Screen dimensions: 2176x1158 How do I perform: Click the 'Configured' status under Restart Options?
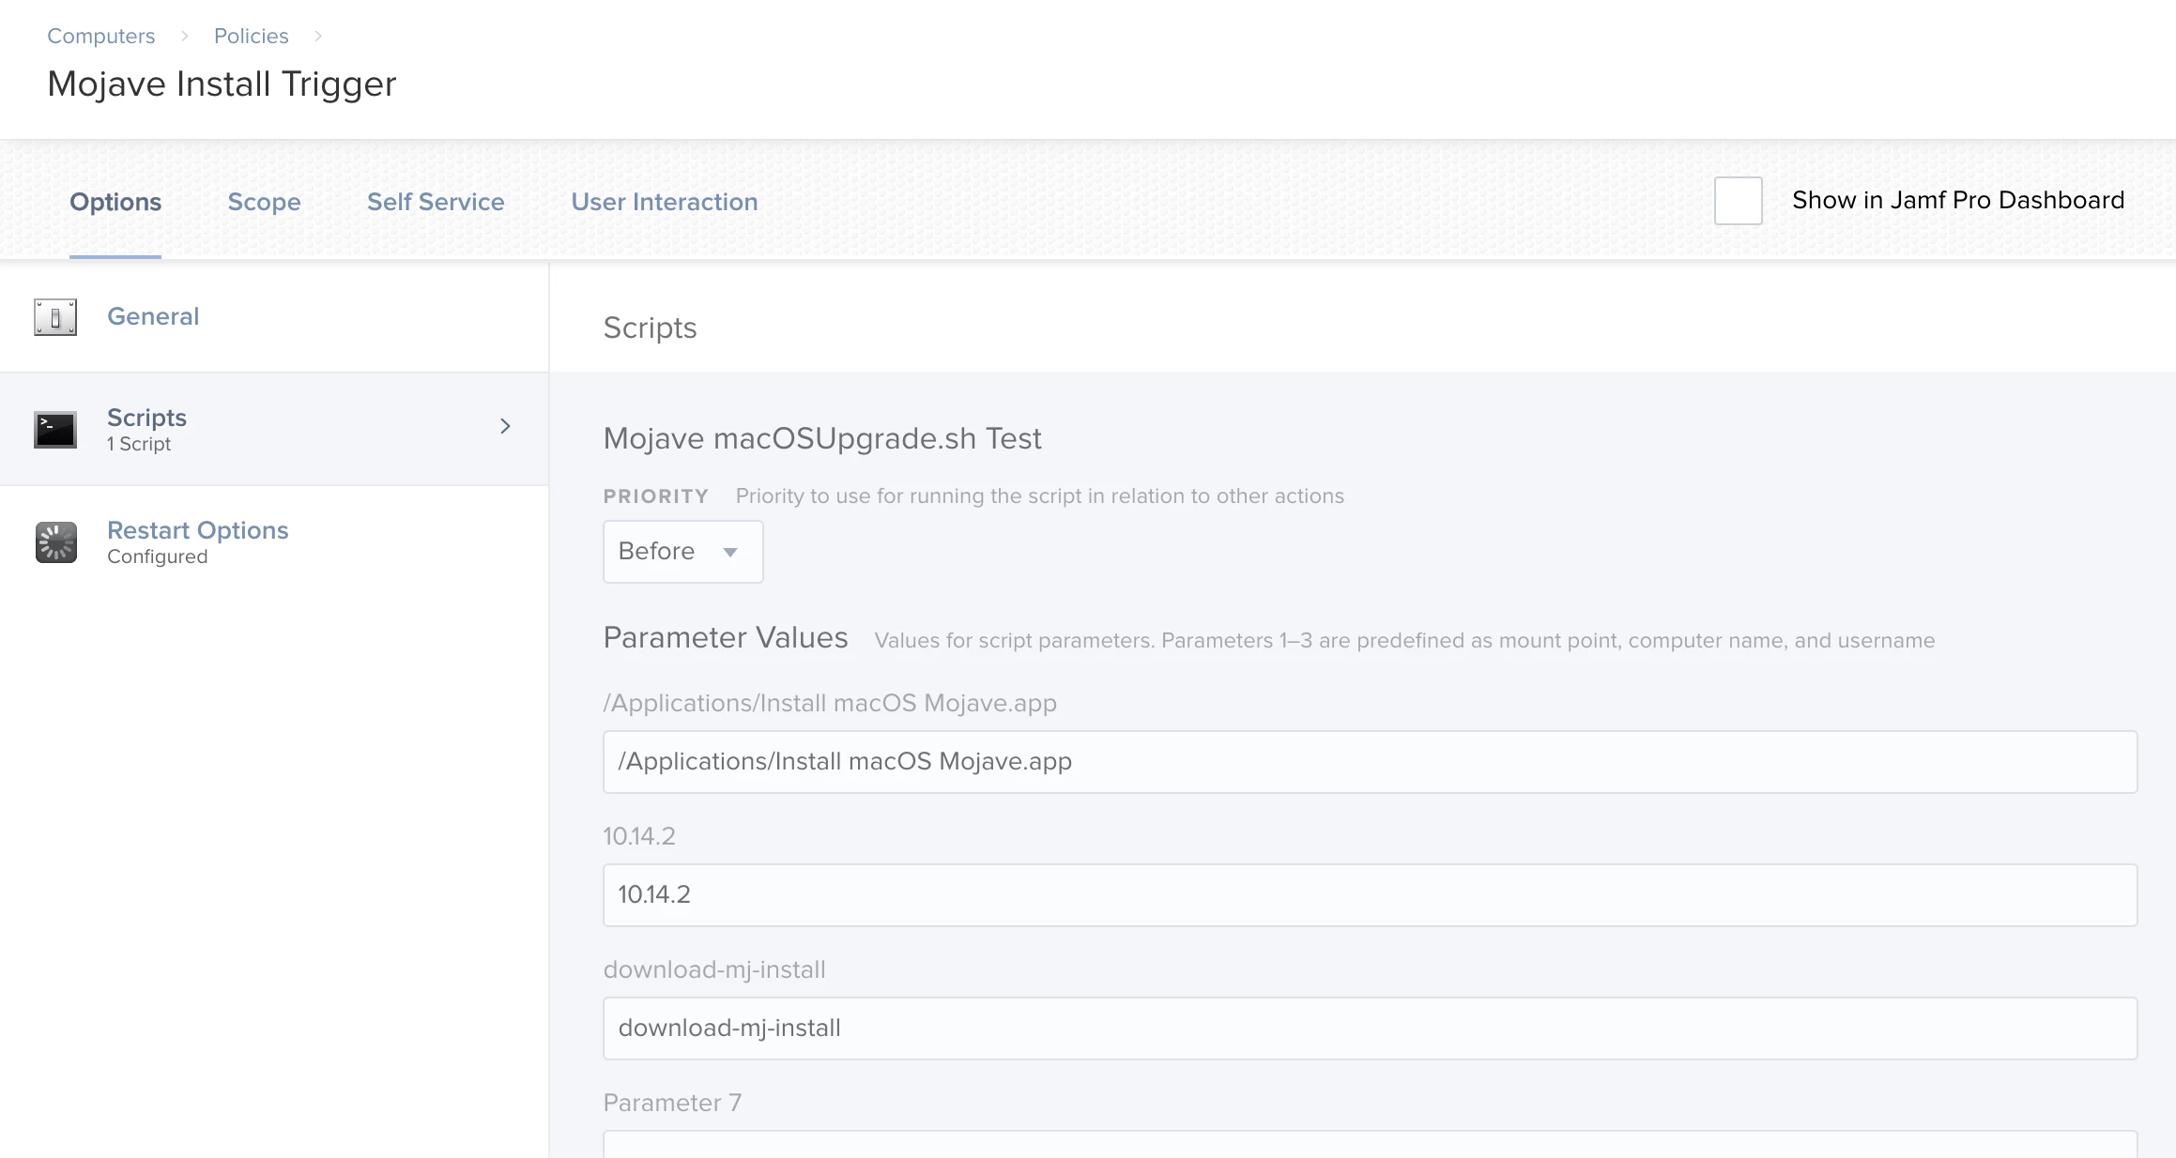pyautogui.click(x=158, y=556)
